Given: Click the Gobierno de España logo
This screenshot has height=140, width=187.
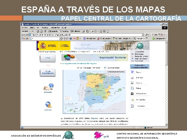Looking at the screenshot, I should coord(48,46).
